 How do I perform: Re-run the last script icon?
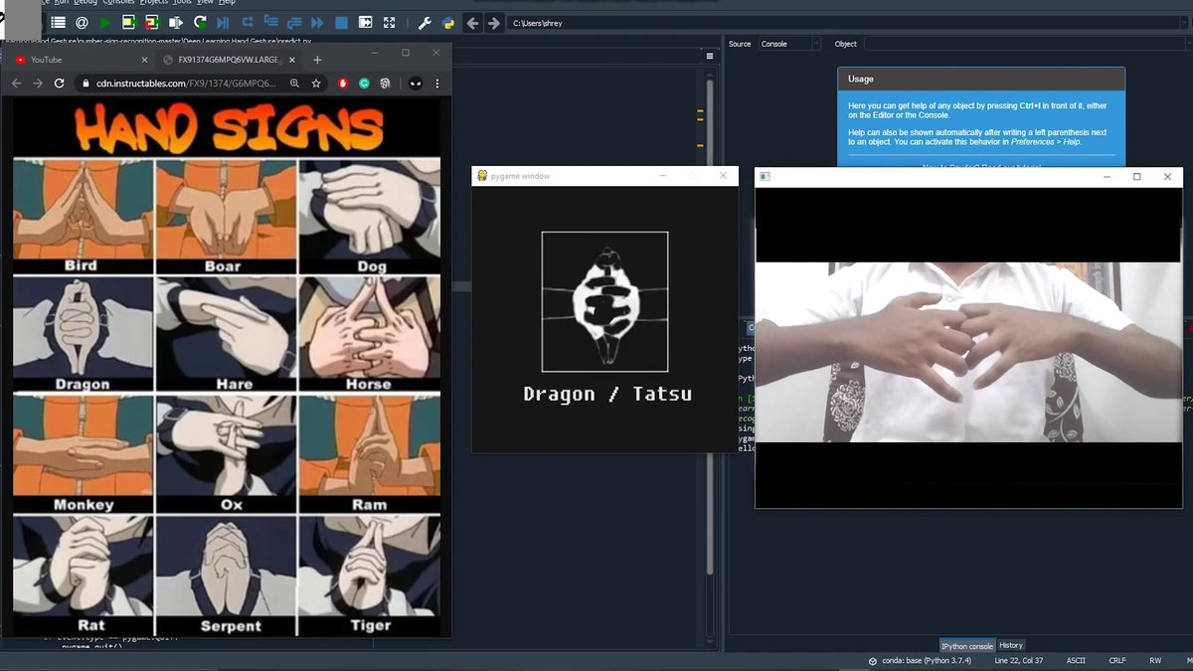click(x=200, y=22)
